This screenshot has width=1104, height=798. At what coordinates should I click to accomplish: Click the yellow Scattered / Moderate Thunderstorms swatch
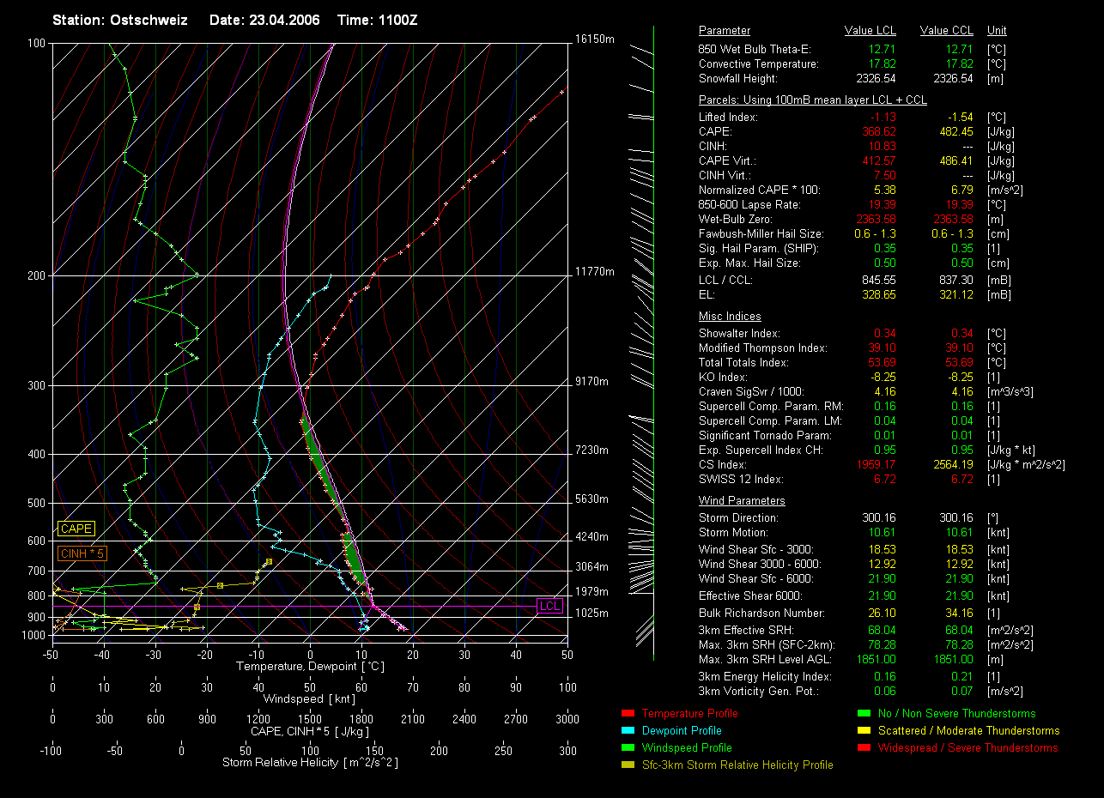point(864,731)
